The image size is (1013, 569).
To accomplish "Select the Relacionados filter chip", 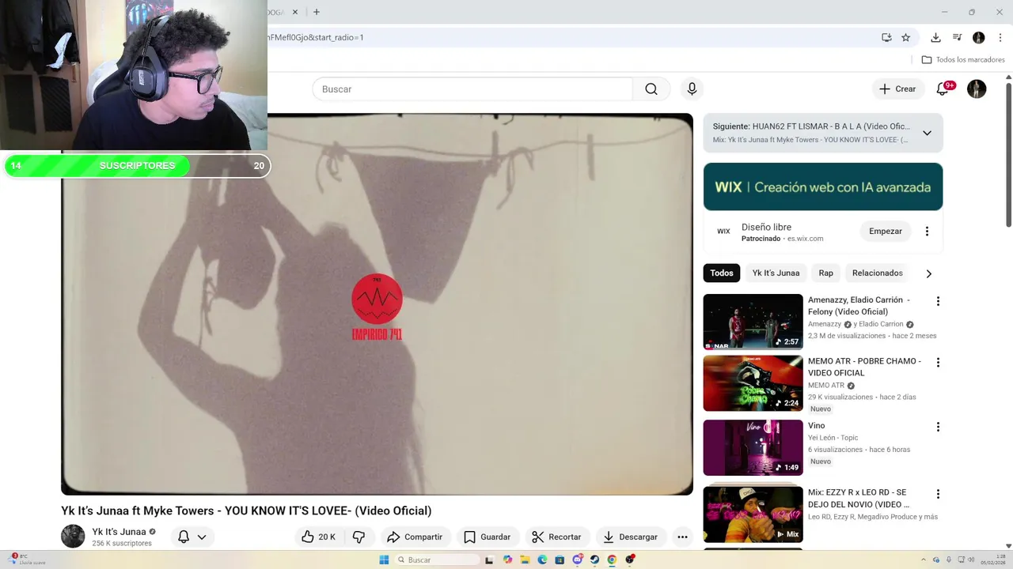I will click(877, 273).
